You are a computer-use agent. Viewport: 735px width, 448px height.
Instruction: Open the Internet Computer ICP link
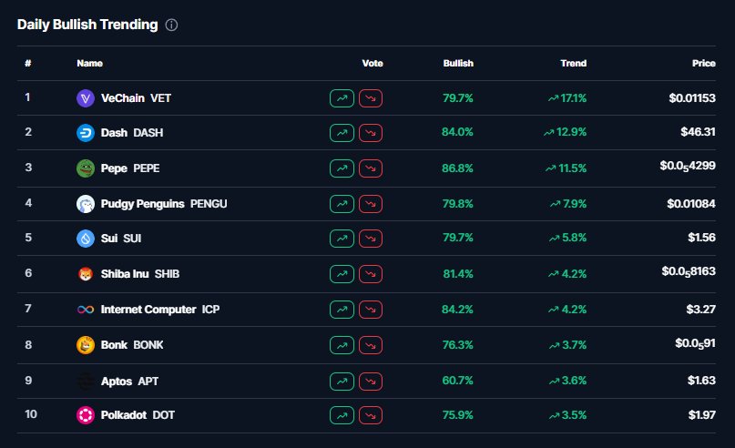[159, 310]
